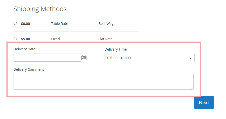This screenshot has width=226, height=119.
Task: Click the "Shipping Methods" heading
Action: pyautogui.click(x=40, y=9)
